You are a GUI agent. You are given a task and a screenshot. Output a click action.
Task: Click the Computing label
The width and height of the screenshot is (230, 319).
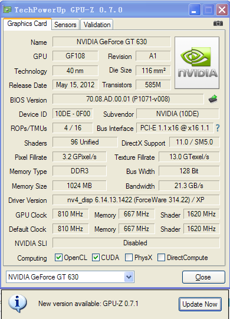(x=32, y=258)
